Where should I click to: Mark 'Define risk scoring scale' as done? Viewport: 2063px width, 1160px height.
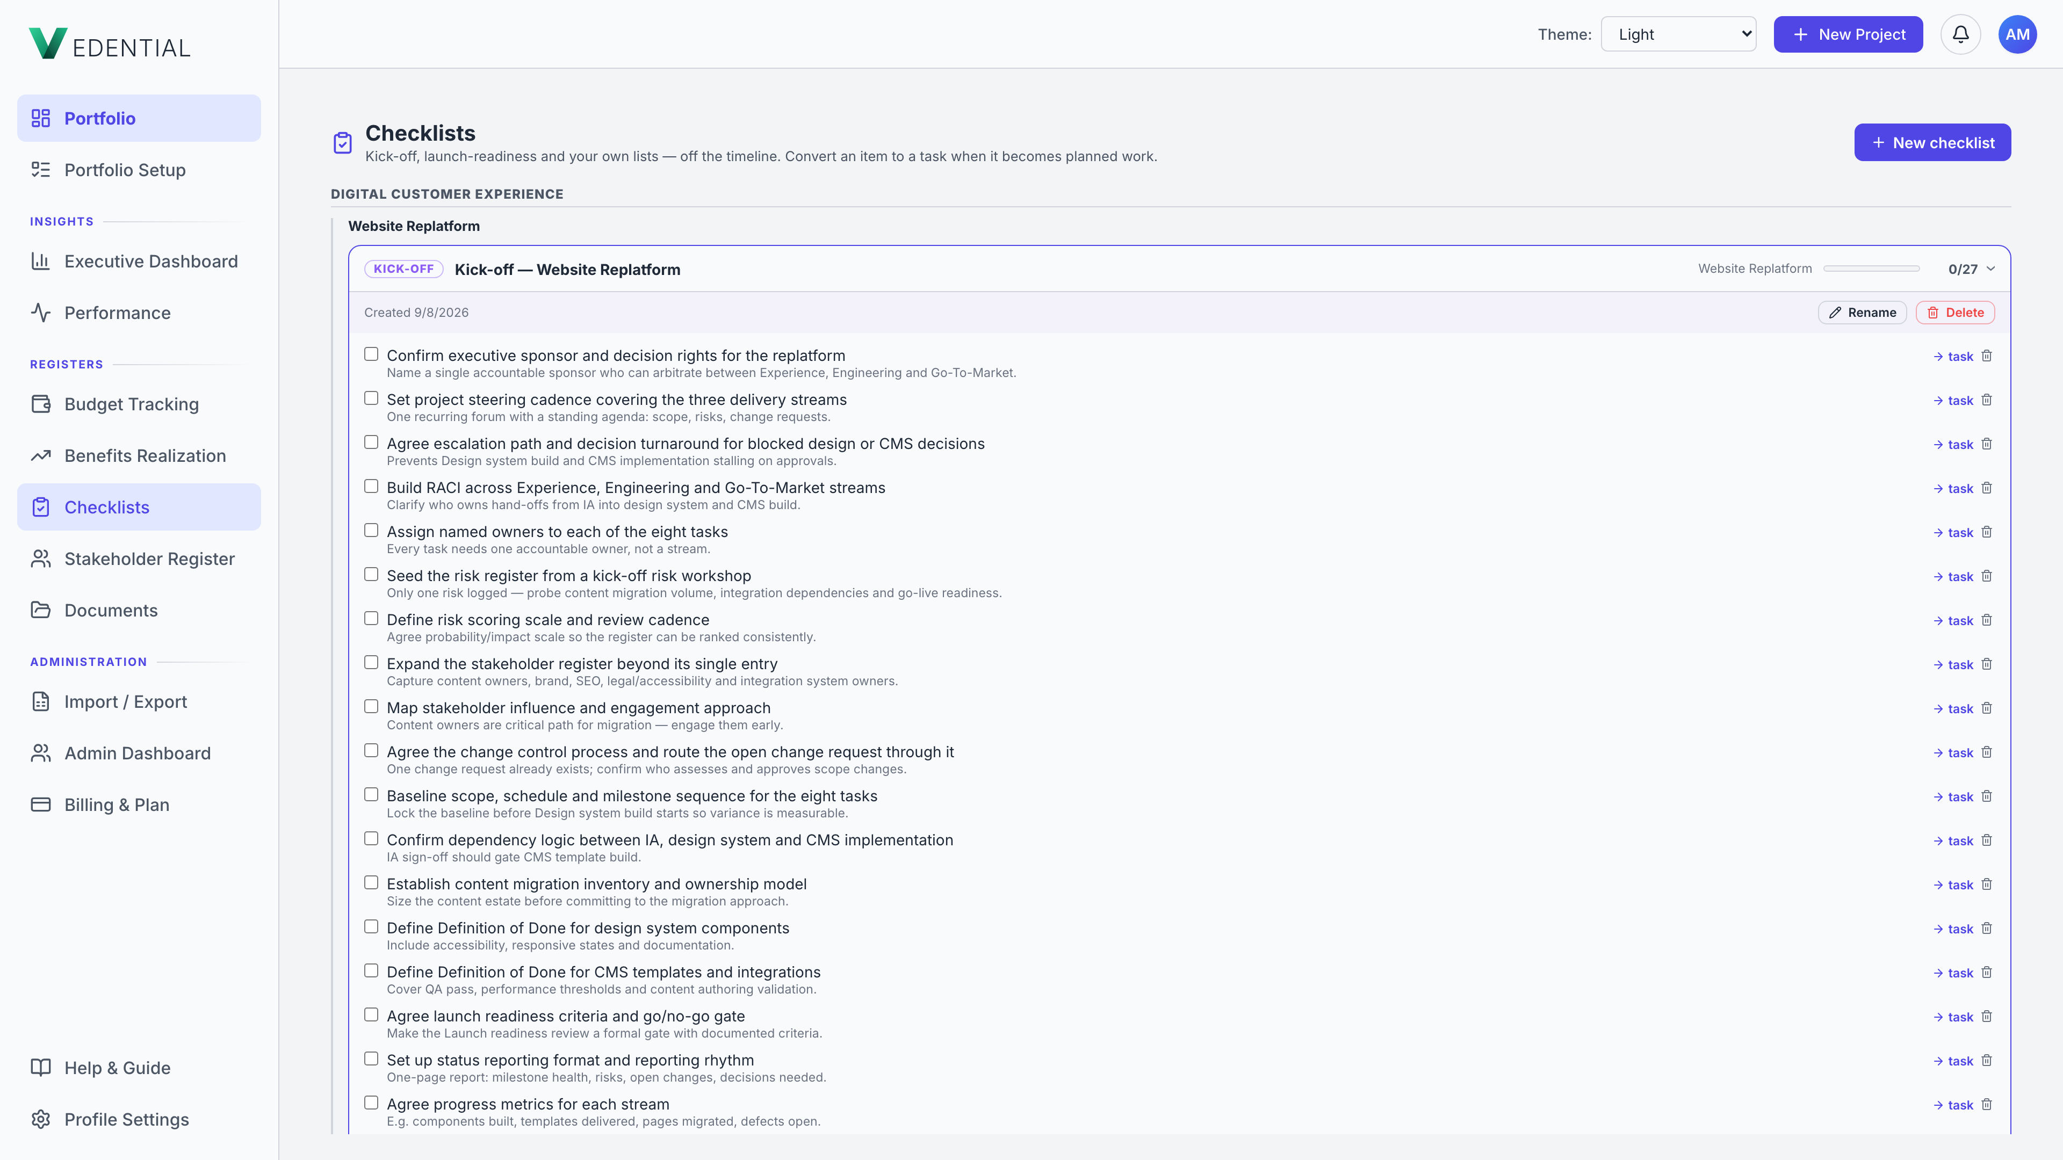pyautogui.click(x=372, y=618)
